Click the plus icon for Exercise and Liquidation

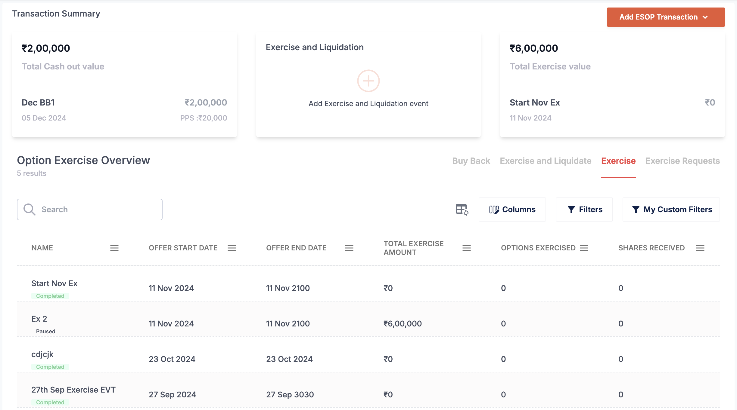point(368,81)
